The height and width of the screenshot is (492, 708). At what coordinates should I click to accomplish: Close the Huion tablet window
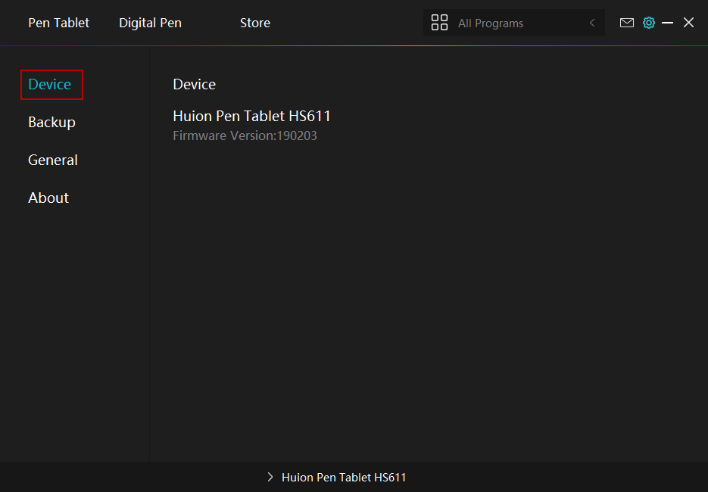[x=688, y=23]
